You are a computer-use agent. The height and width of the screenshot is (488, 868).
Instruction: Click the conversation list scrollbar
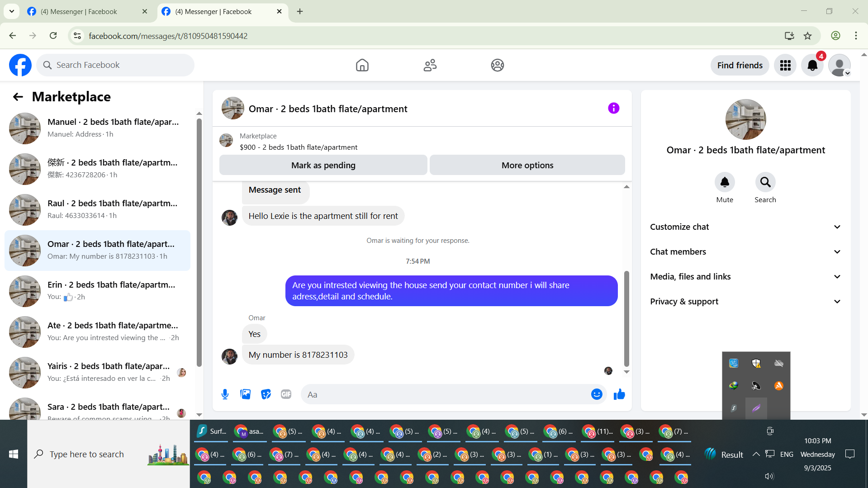(x=199, y=242)
